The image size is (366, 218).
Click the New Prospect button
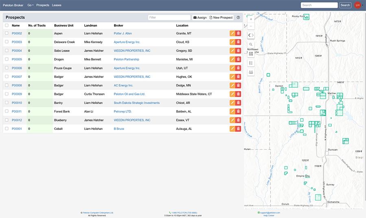221,18
